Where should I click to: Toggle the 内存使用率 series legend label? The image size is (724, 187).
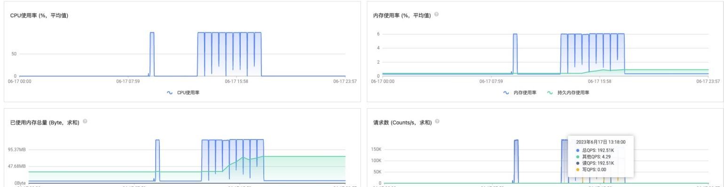pyautogui.click(x=525, y=93)
